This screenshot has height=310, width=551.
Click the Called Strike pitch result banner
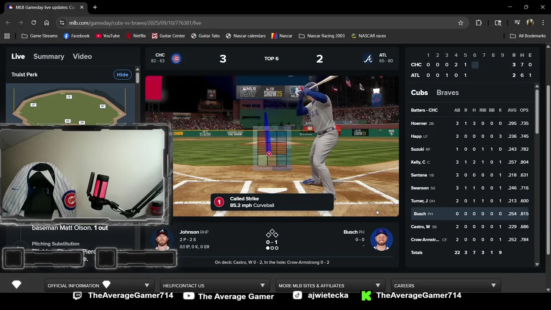[x=272, y=202]
